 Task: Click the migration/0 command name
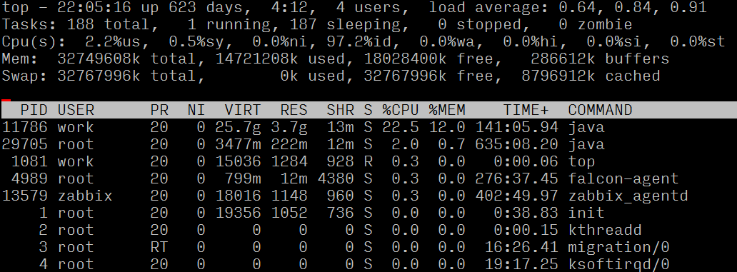(x=618, y=247)
